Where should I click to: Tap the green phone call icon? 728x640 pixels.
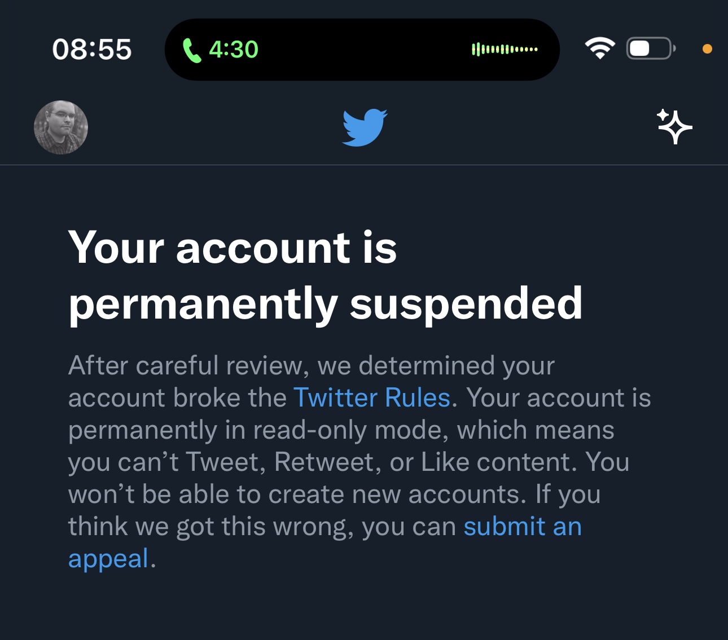tap(192, 50)
